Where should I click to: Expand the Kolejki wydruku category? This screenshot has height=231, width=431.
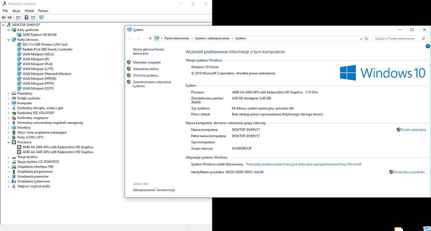point(8,98)
